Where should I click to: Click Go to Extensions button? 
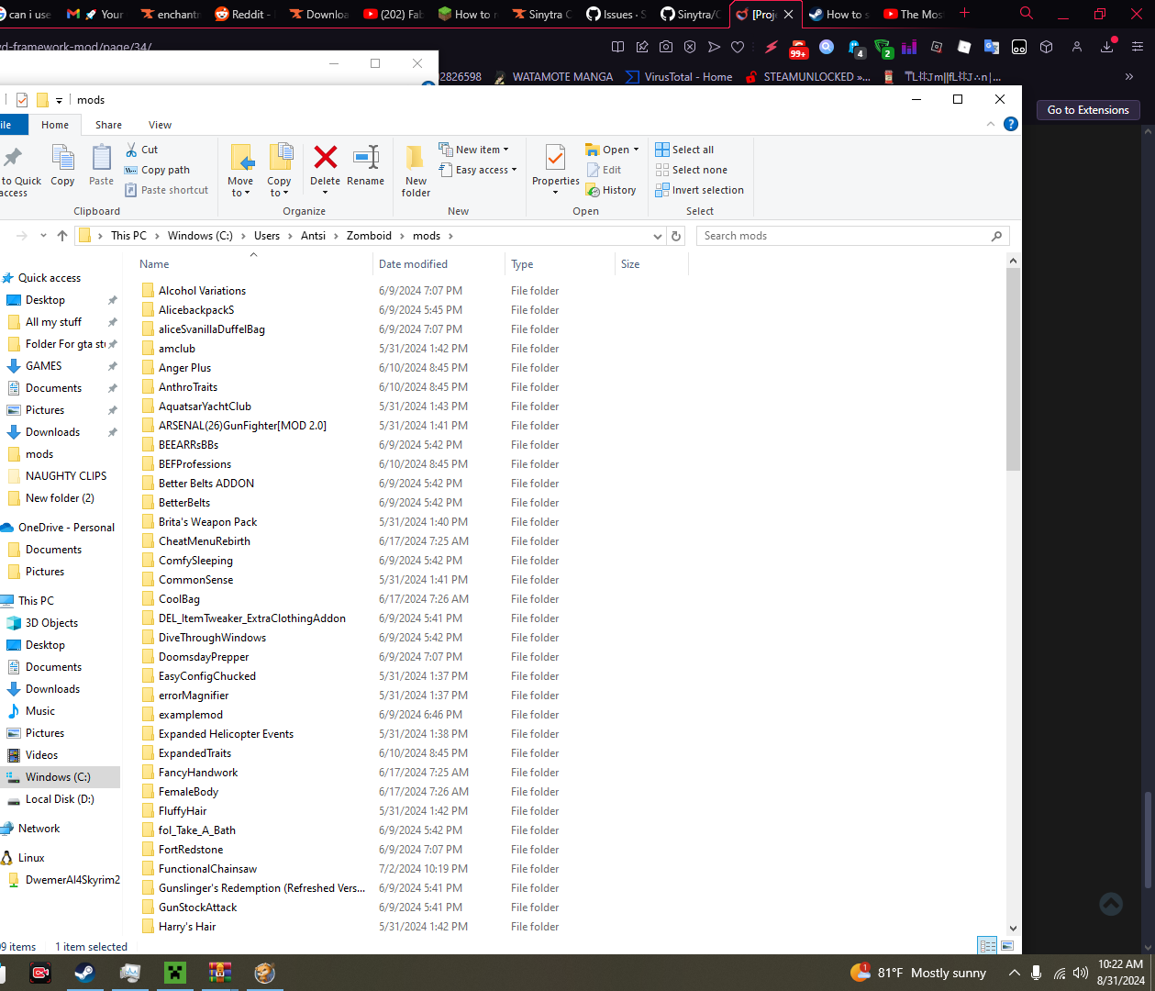[x=1088, y=110]
